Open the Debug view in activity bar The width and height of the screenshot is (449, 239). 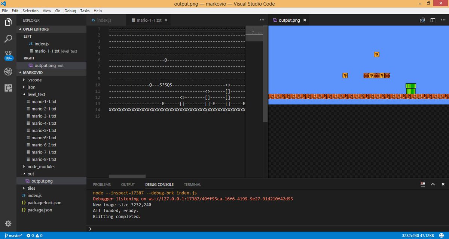click(x=8, y=71)
